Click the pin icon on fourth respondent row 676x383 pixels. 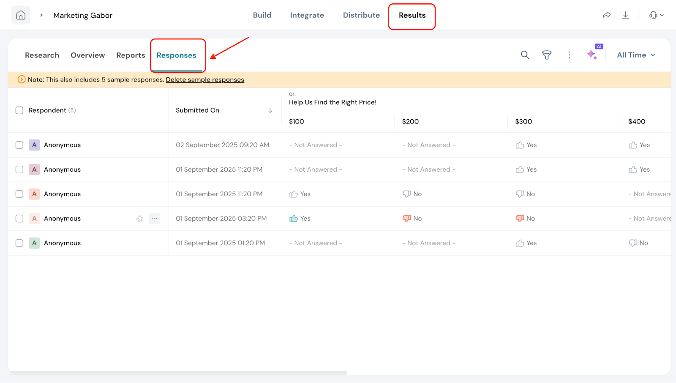(x=139, y=219)
